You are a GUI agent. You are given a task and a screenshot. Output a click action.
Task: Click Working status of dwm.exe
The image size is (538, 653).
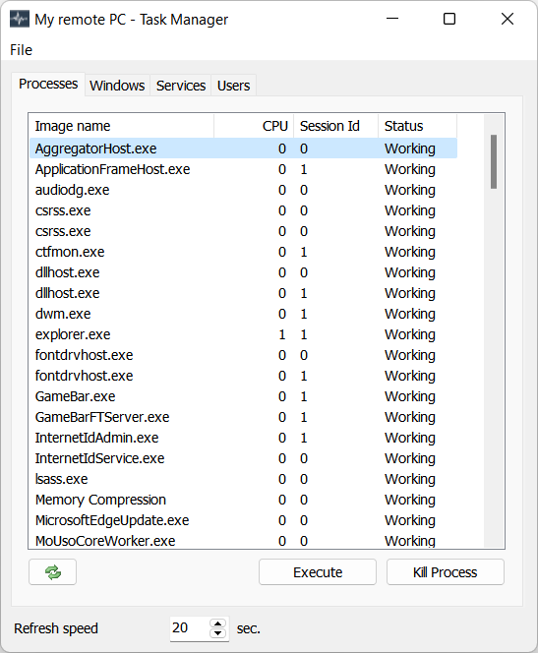410,314
